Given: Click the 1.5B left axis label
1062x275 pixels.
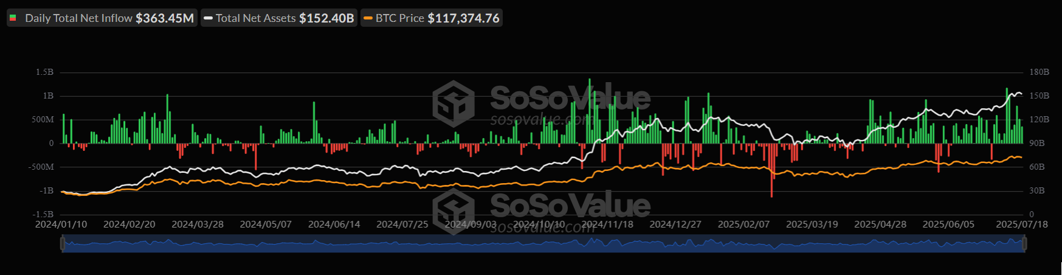Looking at the screenshot, I should 44,72.
